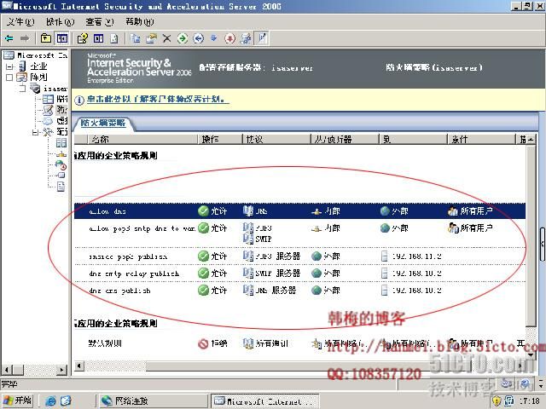The height and width of the screenshot is (409, 546).
Task: Click the blue circular left-arrow toolbar icon
Action: pos(199,38)
